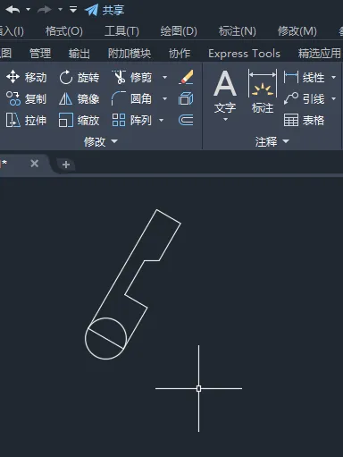Select the 线性 linear dimension tool

[304, 78]
